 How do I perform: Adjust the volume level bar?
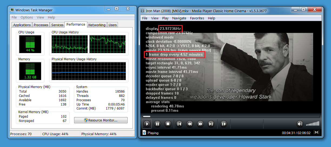point(312,124)
